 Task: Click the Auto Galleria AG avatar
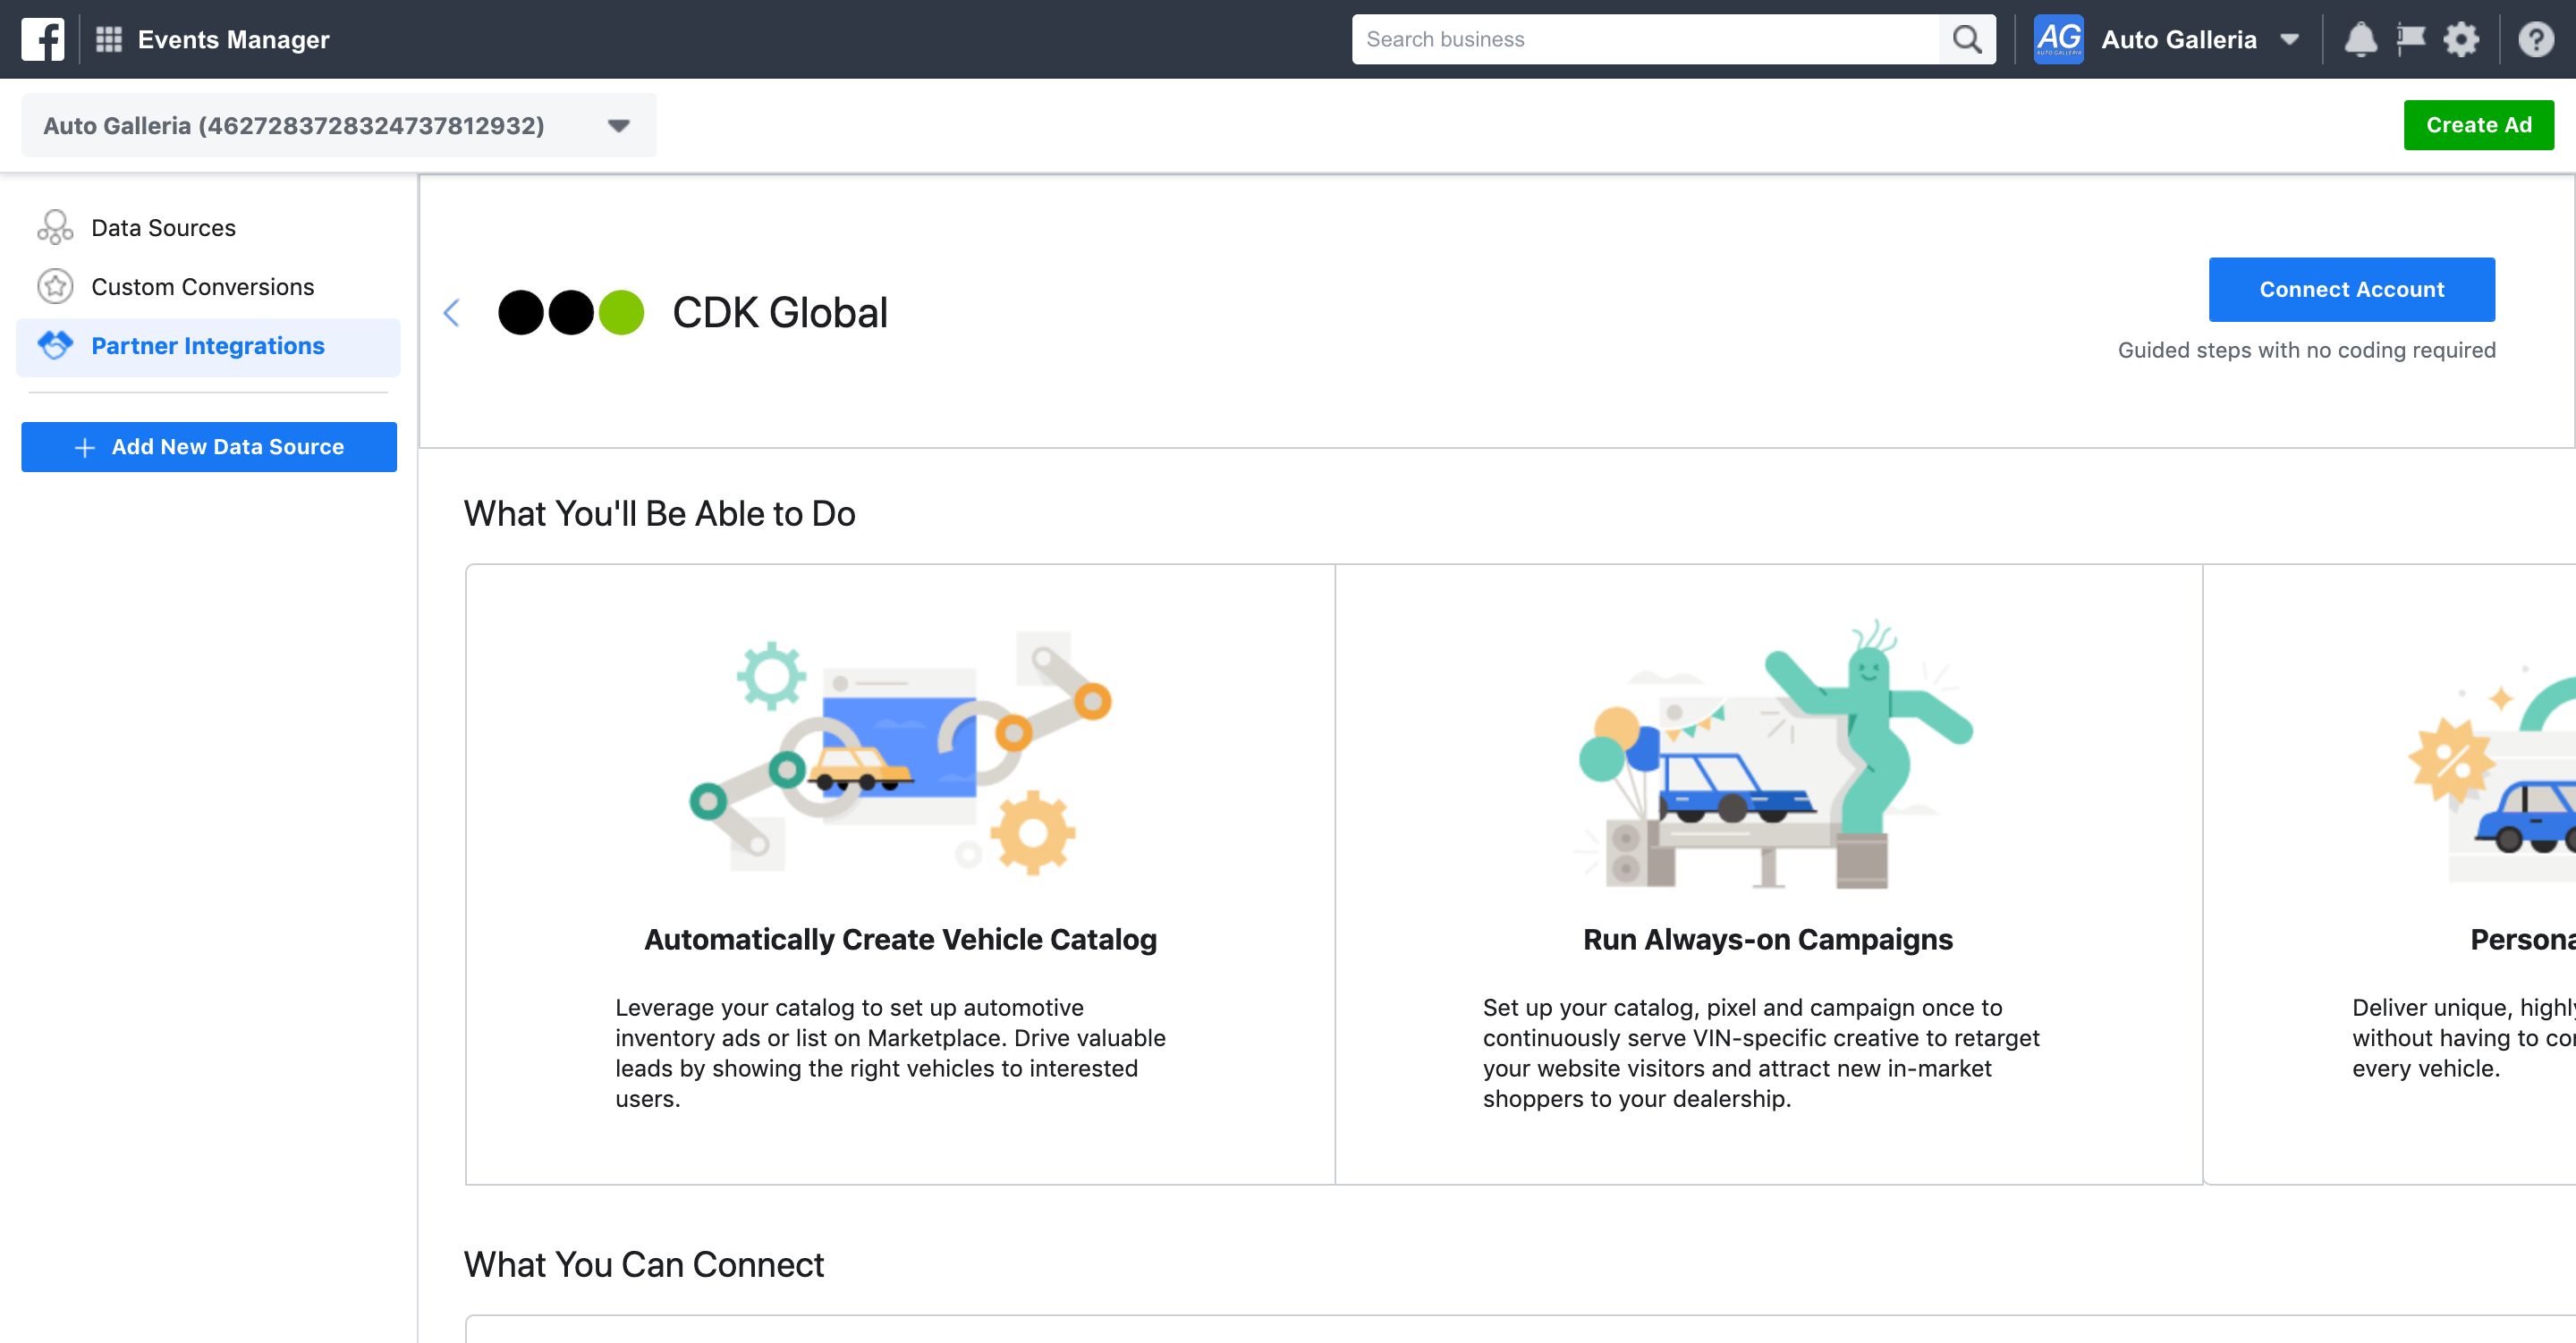coord(2058,39)
